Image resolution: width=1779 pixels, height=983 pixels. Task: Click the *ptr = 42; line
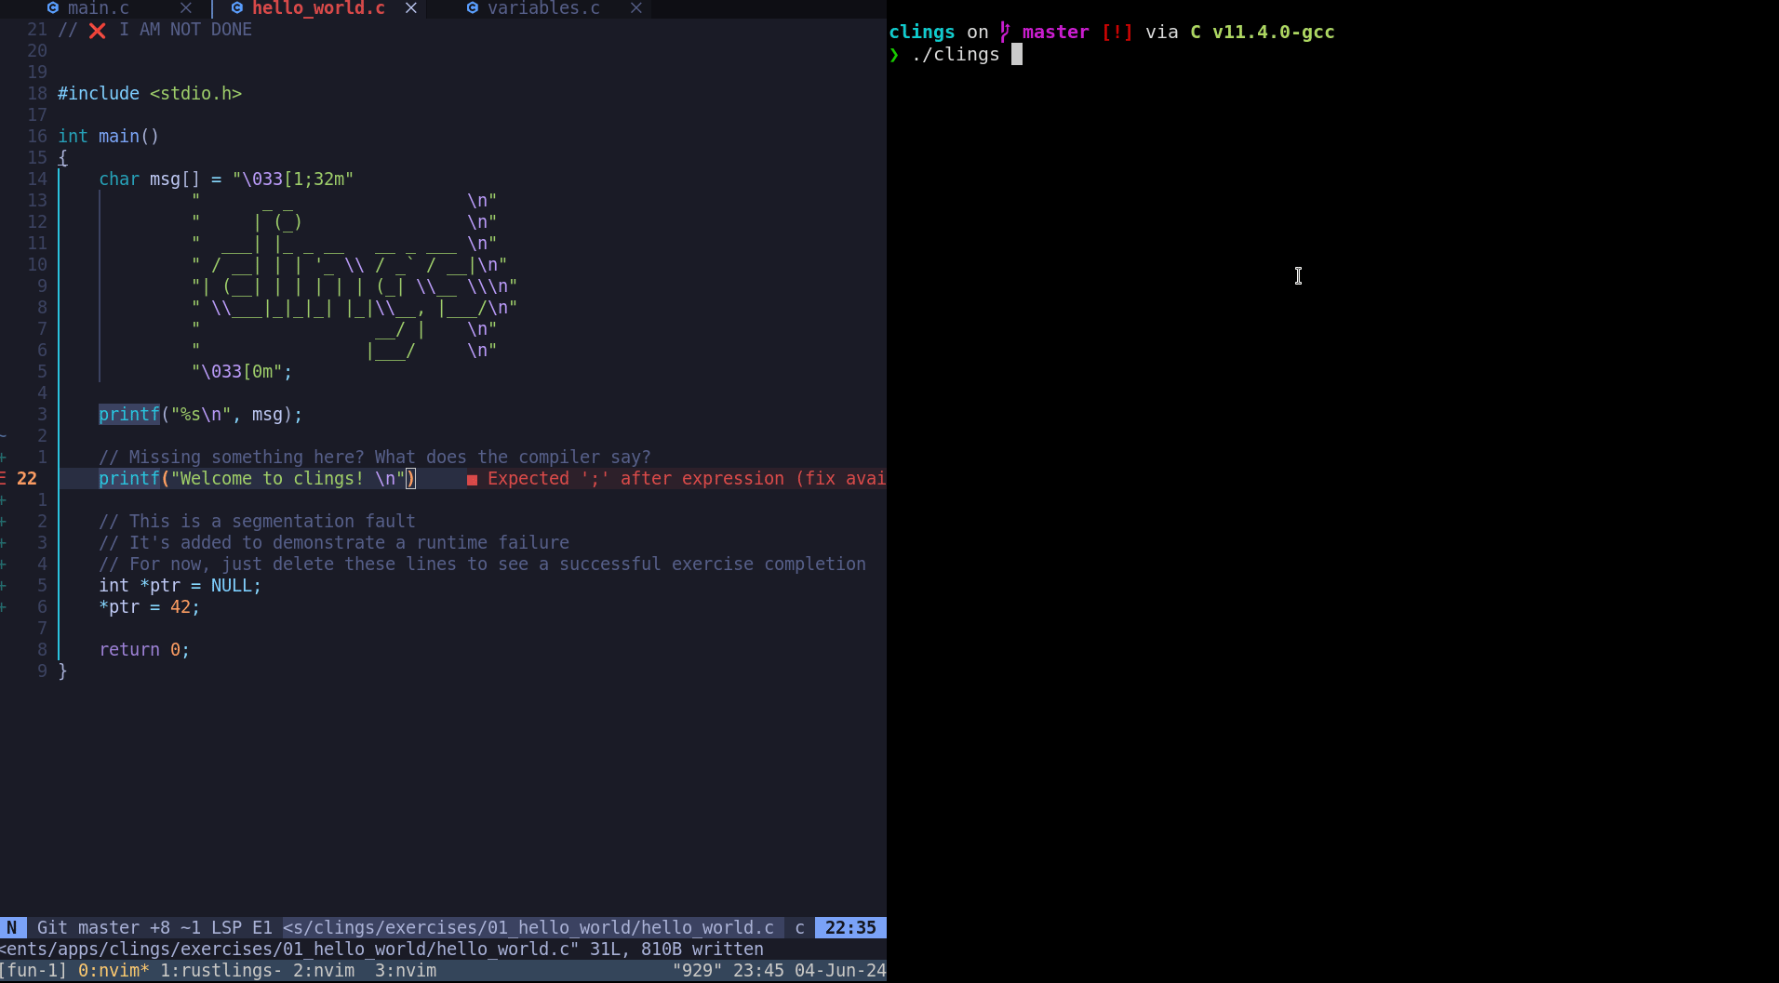(150, 607)
